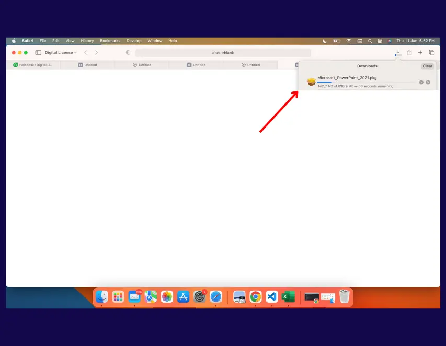Screen dimensions: 446x346
Task: Open the Safari menu
Action: pos(28,41)
